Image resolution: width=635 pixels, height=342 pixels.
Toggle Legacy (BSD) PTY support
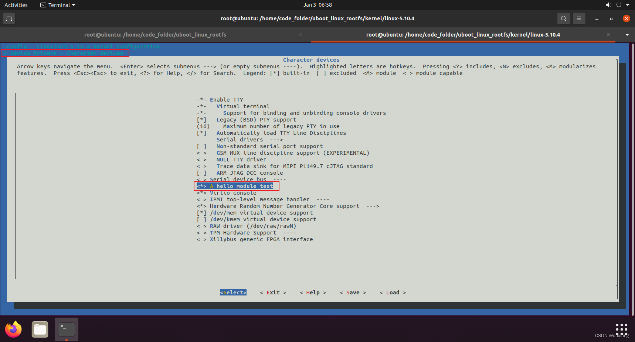247,120
